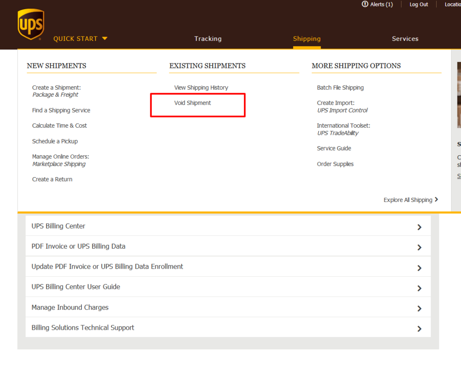Click Order Supplies
The height and width of the screenshot is (368, 461).
[335, 164]
